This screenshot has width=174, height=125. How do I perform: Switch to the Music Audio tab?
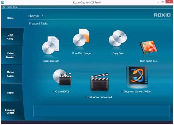coord(12,74)
